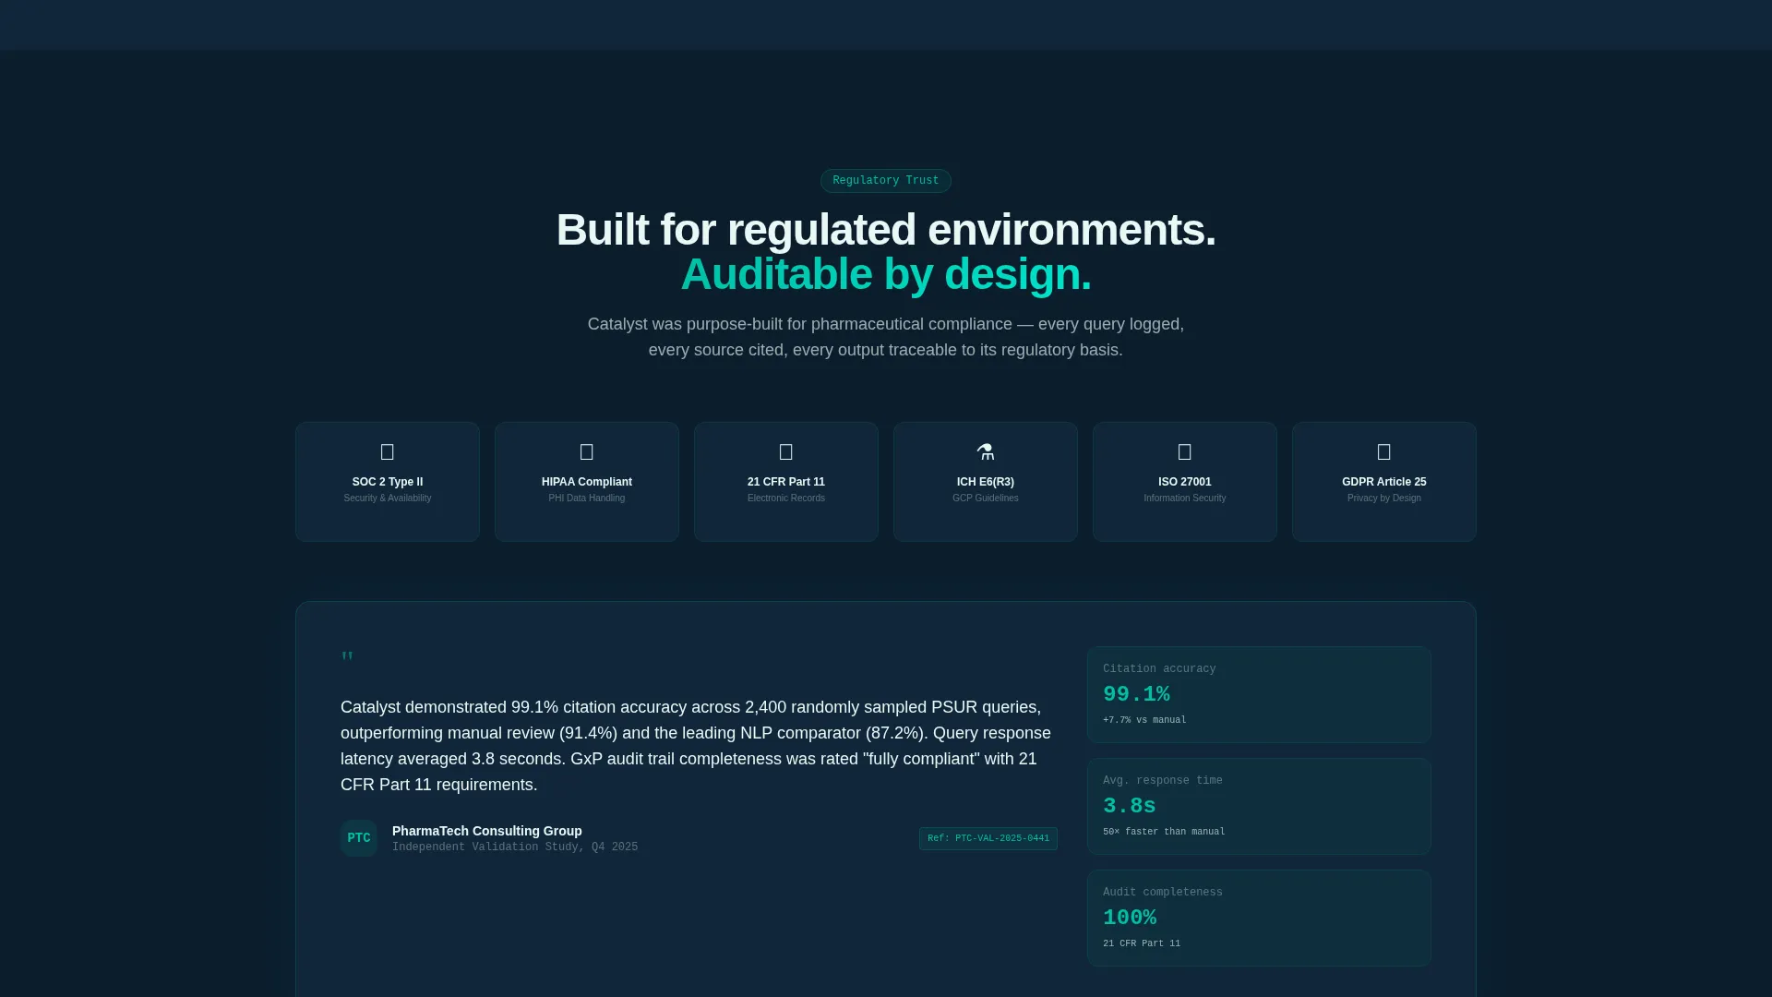Click the 100% metric value
This screenshot has width=1772, height=997.
[1130, 918]
